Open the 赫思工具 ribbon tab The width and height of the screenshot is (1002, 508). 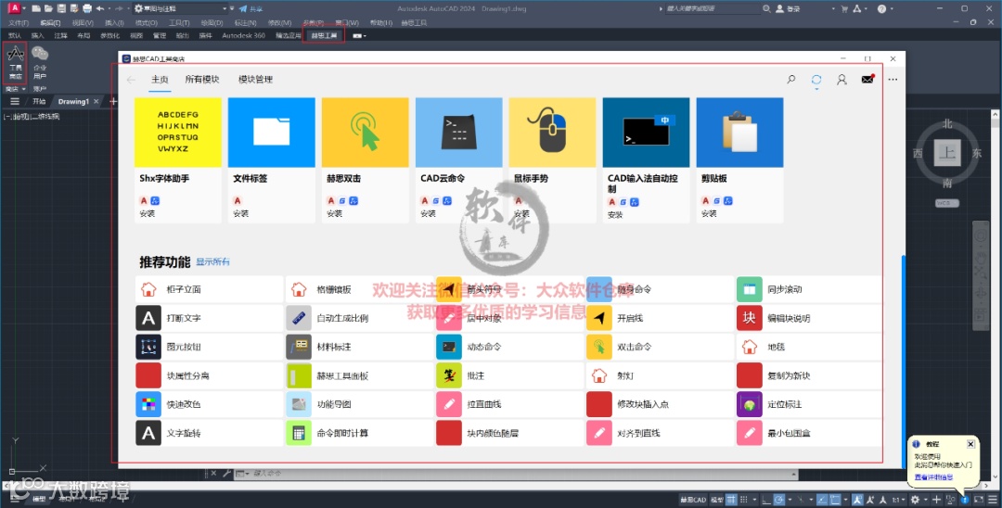(x=324, y=36)
